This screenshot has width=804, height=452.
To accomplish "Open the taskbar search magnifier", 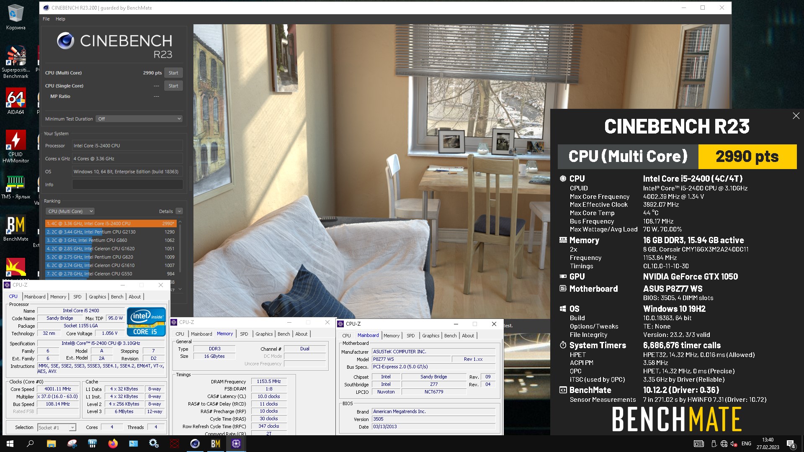I will click(x=30, y=444).
